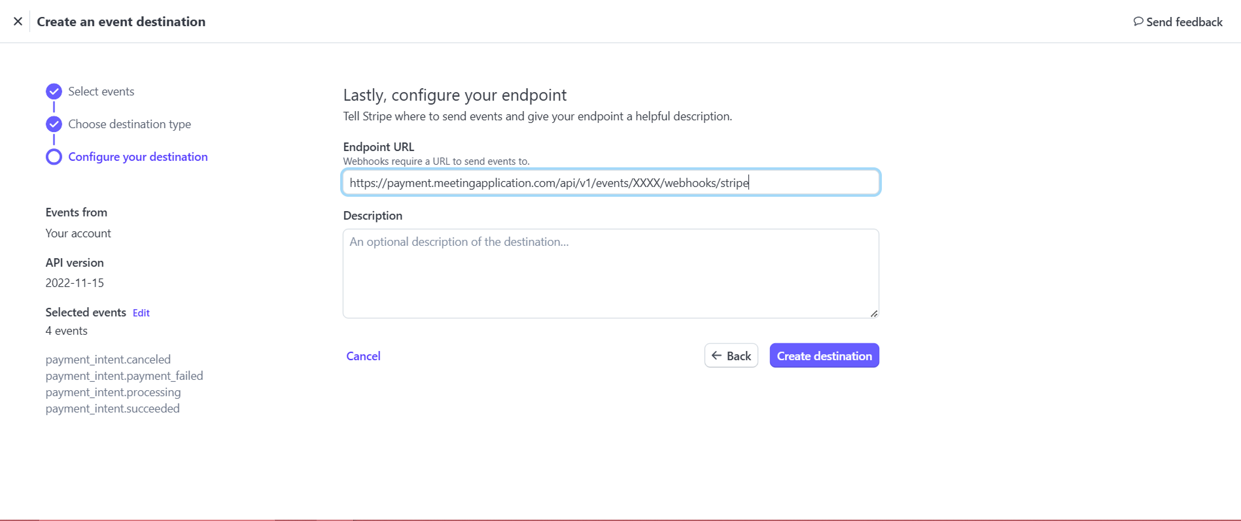Screen dimensions: 1241x521
Task: Click the Create destination button
Action: [824, 356]
